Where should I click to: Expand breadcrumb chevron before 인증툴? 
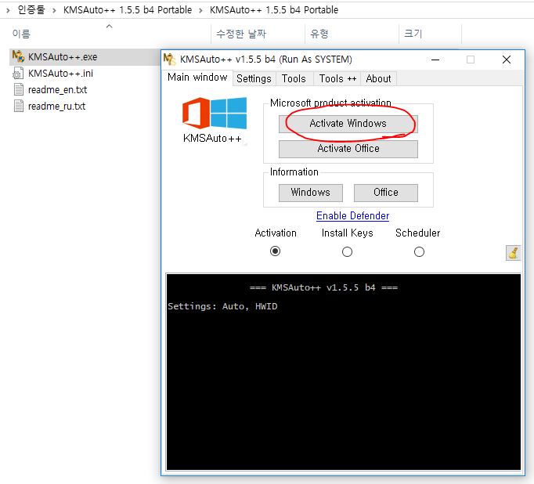pos(8,10)
